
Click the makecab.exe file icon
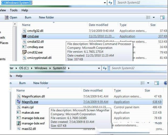[x=19, y=112]
